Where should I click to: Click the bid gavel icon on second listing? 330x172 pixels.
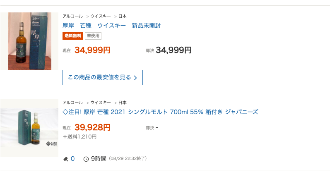(x=66, y=159)
